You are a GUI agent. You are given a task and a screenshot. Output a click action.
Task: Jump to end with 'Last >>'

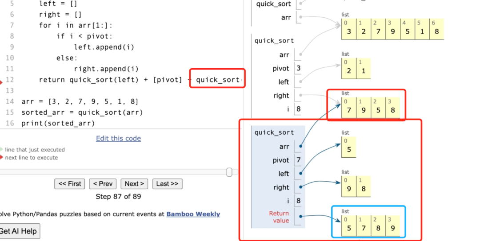tap(168, 184)
